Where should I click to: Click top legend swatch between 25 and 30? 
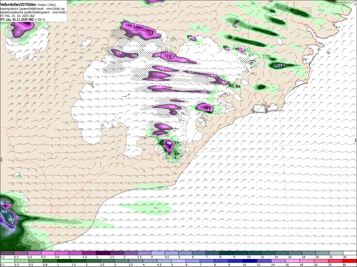336,253
